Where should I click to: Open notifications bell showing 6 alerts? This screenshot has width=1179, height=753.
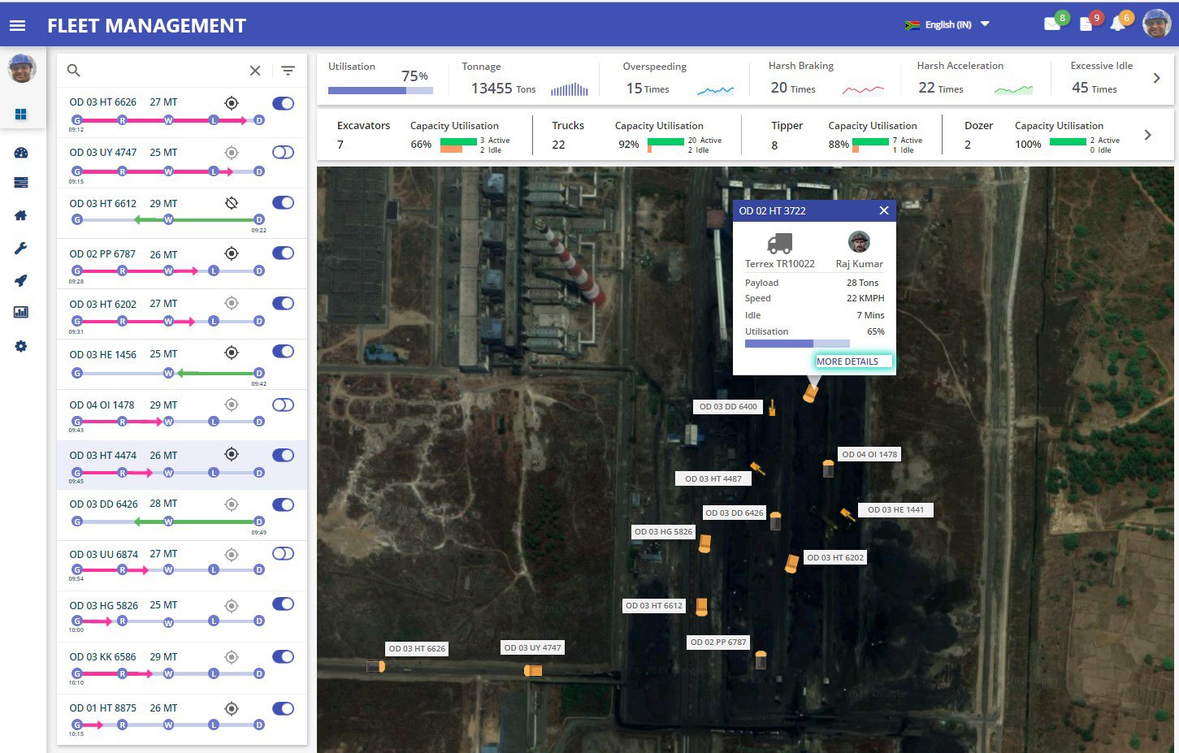point(1119,24)
